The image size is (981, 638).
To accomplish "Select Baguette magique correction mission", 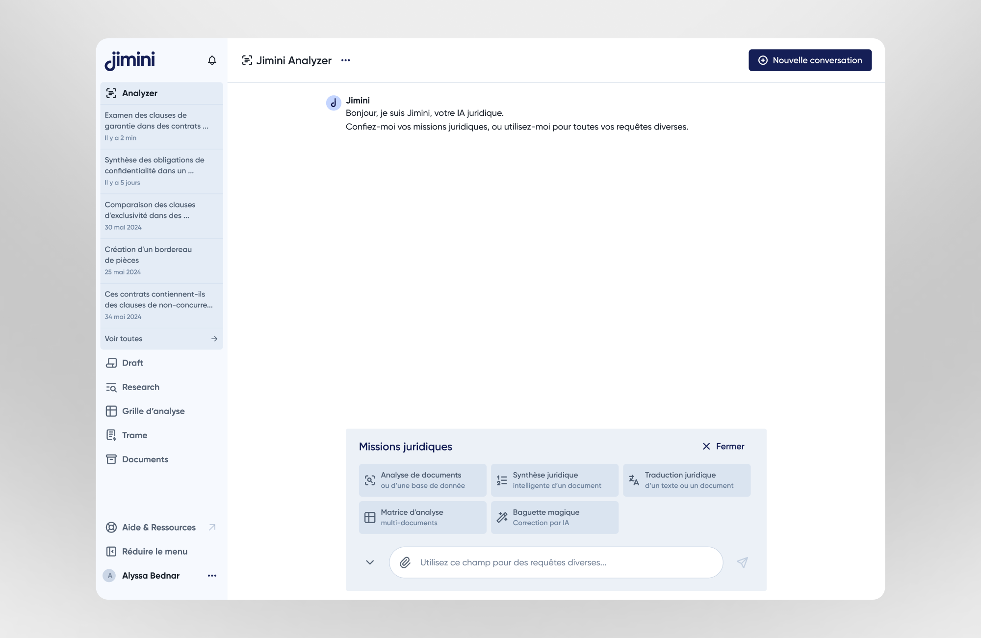I will pos(554,517).
